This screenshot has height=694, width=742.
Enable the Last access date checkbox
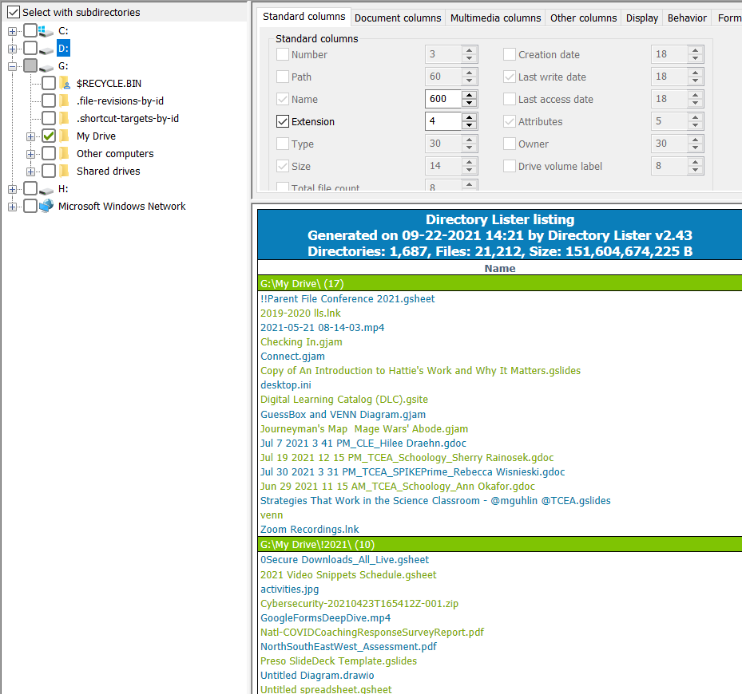[x=510, y=99]
